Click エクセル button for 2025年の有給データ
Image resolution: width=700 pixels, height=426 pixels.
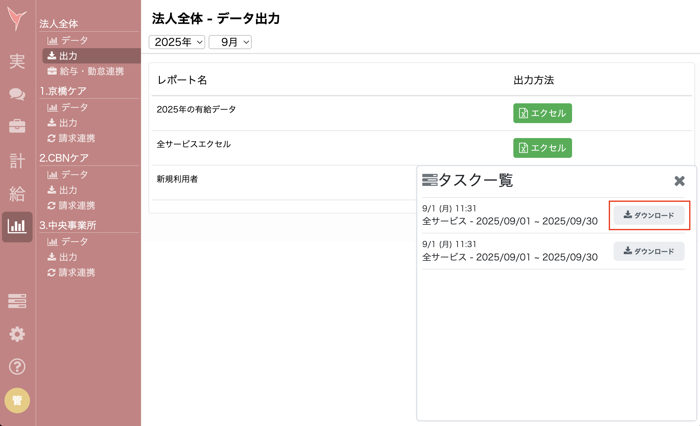542,113
